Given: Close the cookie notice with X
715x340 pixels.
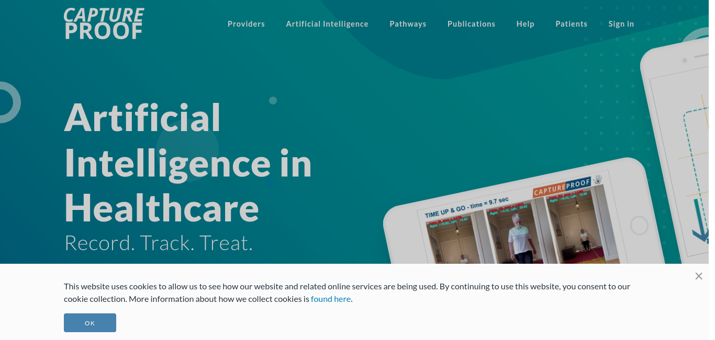Looking at the screenshot, I should click(x=699, y=276).
